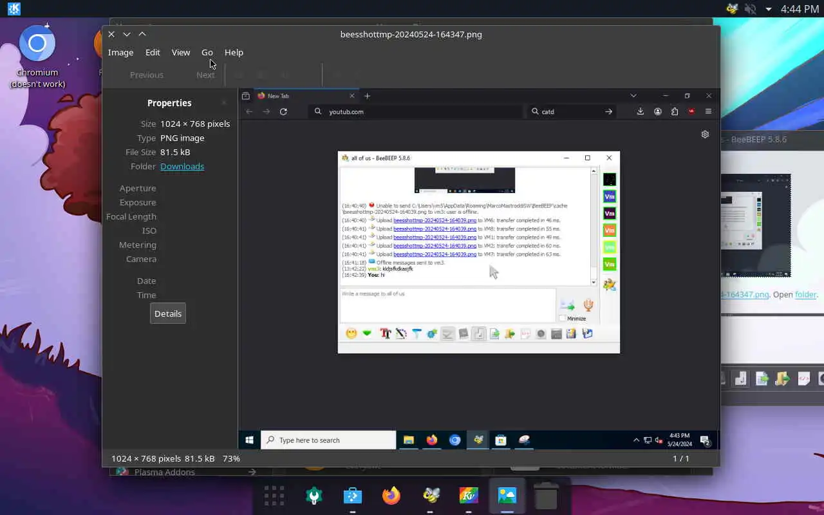Open the Help menu
The width and height of the screenshot is (824, 515).
(x=234, y=52)
